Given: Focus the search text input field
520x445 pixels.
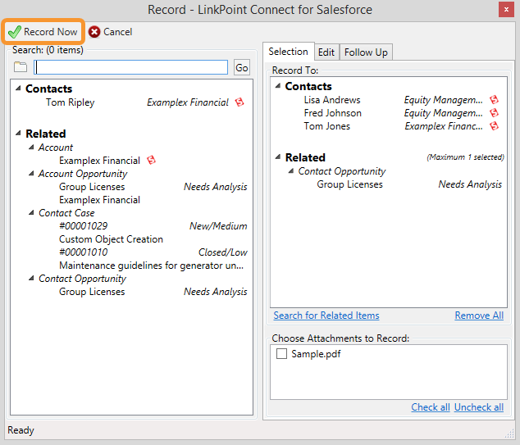Looking at the screenshot, I should pos(131,67).
